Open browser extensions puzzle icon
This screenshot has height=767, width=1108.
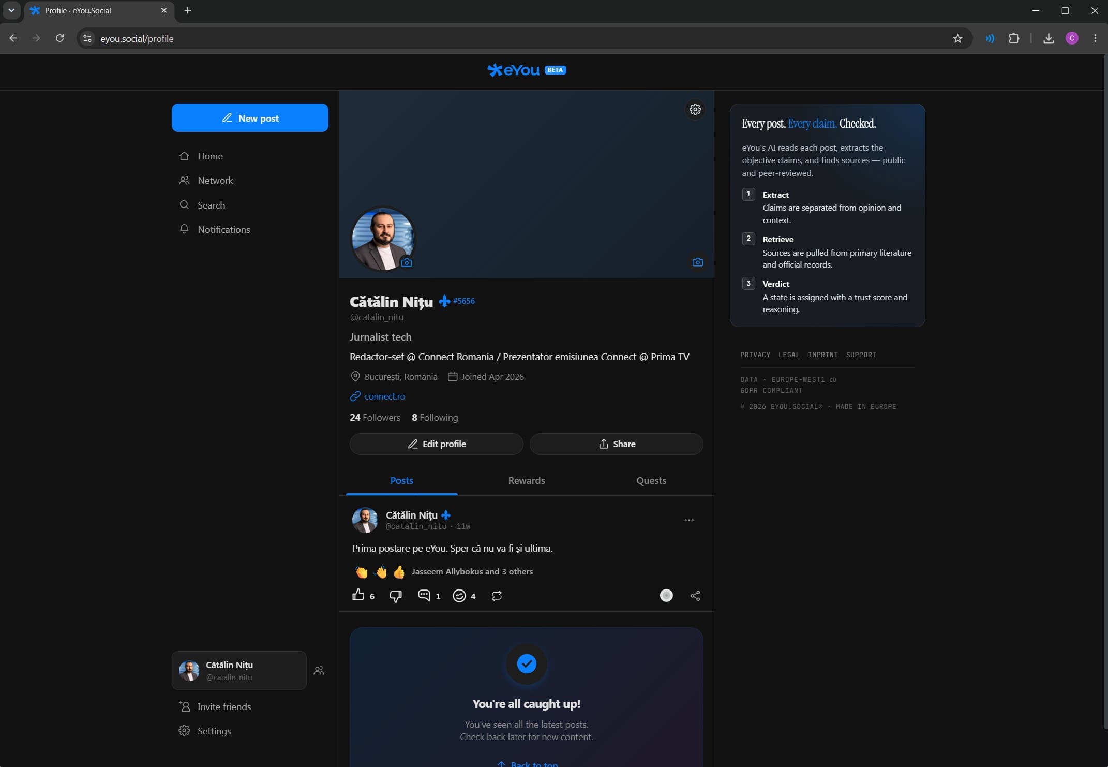click(1014, 38)
